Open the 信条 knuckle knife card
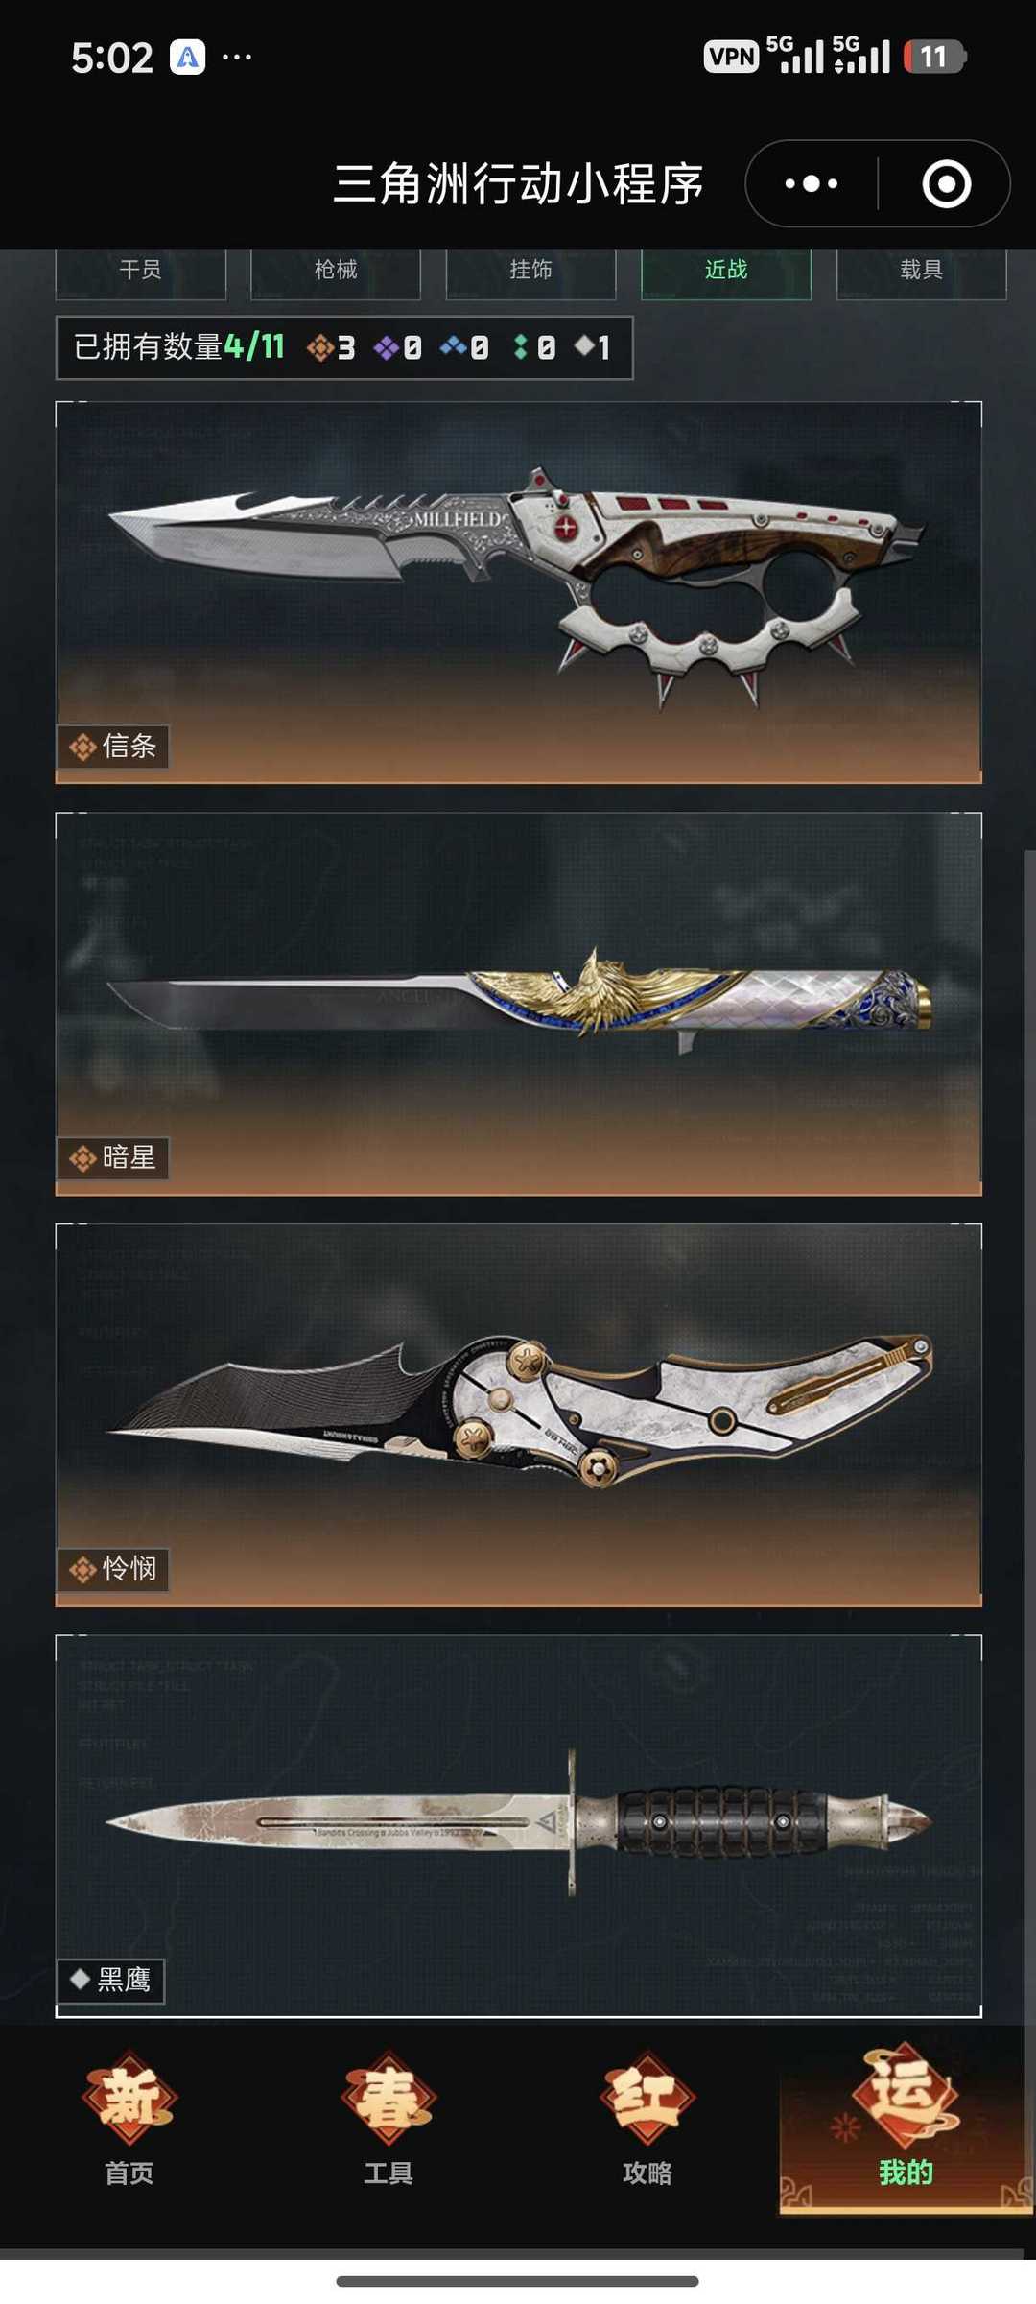The image size is (1036, 2304). [x=519, y=592]
